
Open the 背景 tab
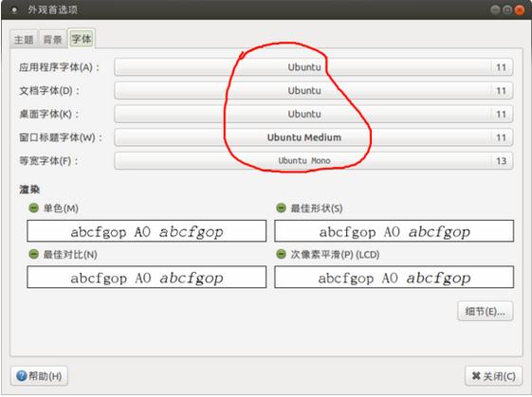click(52, 40)
